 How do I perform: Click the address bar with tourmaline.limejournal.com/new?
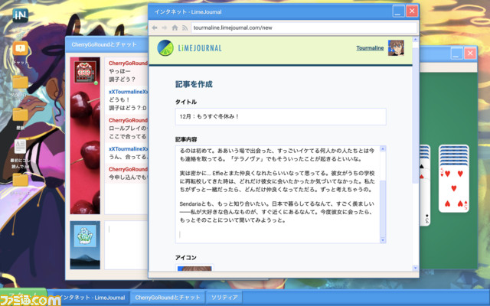coord(302,28)
